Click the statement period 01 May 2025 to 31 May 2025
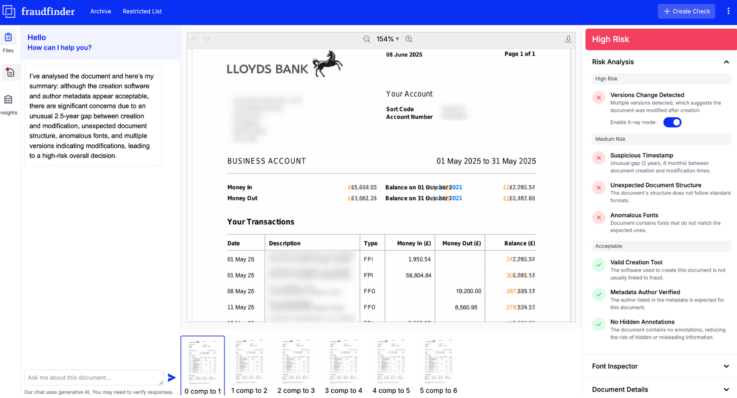This screenshot has width=737, height=398. pos(486,161)
